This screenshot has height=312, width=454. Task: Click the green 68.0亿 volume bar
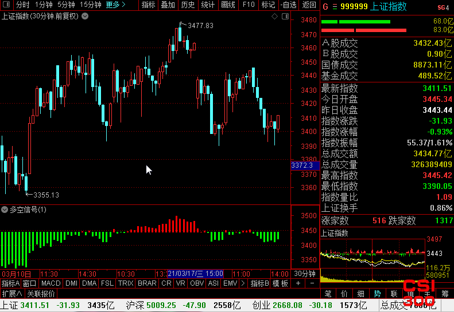point(356,22)
